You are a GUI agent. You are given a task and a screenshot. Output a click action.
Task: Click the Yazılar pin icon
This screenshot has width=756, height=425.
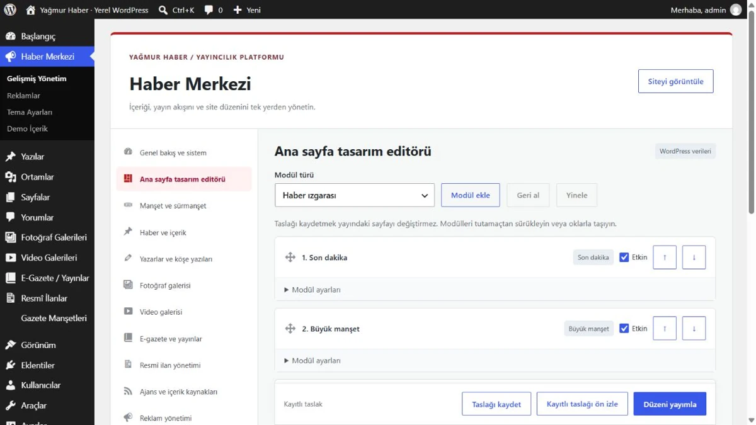click(11, 156)
